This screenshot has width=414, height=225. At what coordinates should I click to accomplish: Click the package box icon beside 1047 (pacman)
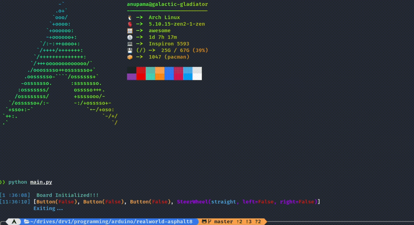[130, 57]
